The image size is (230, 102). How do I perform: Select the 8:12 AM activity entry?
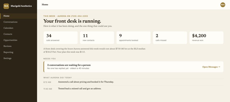[133, 82]
